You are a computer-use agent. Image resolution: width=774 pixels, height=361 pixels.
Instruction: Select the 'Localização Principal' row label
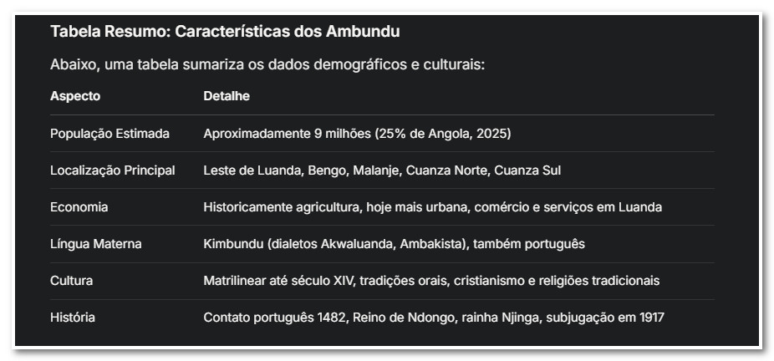[x=112, y=170]
